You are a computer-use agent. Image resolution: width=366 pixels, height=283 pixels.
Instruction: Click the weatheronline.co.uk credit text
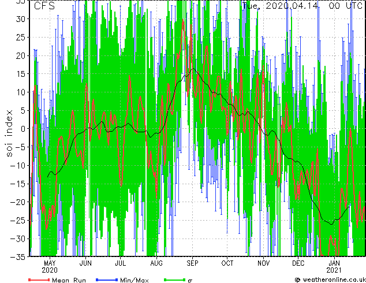pos(334,280)
